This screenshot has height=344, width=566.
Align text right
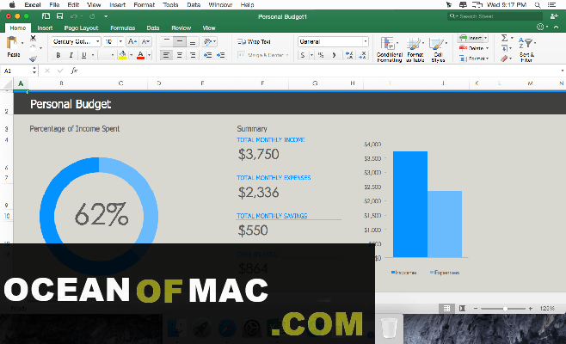(x=193, y=55)
